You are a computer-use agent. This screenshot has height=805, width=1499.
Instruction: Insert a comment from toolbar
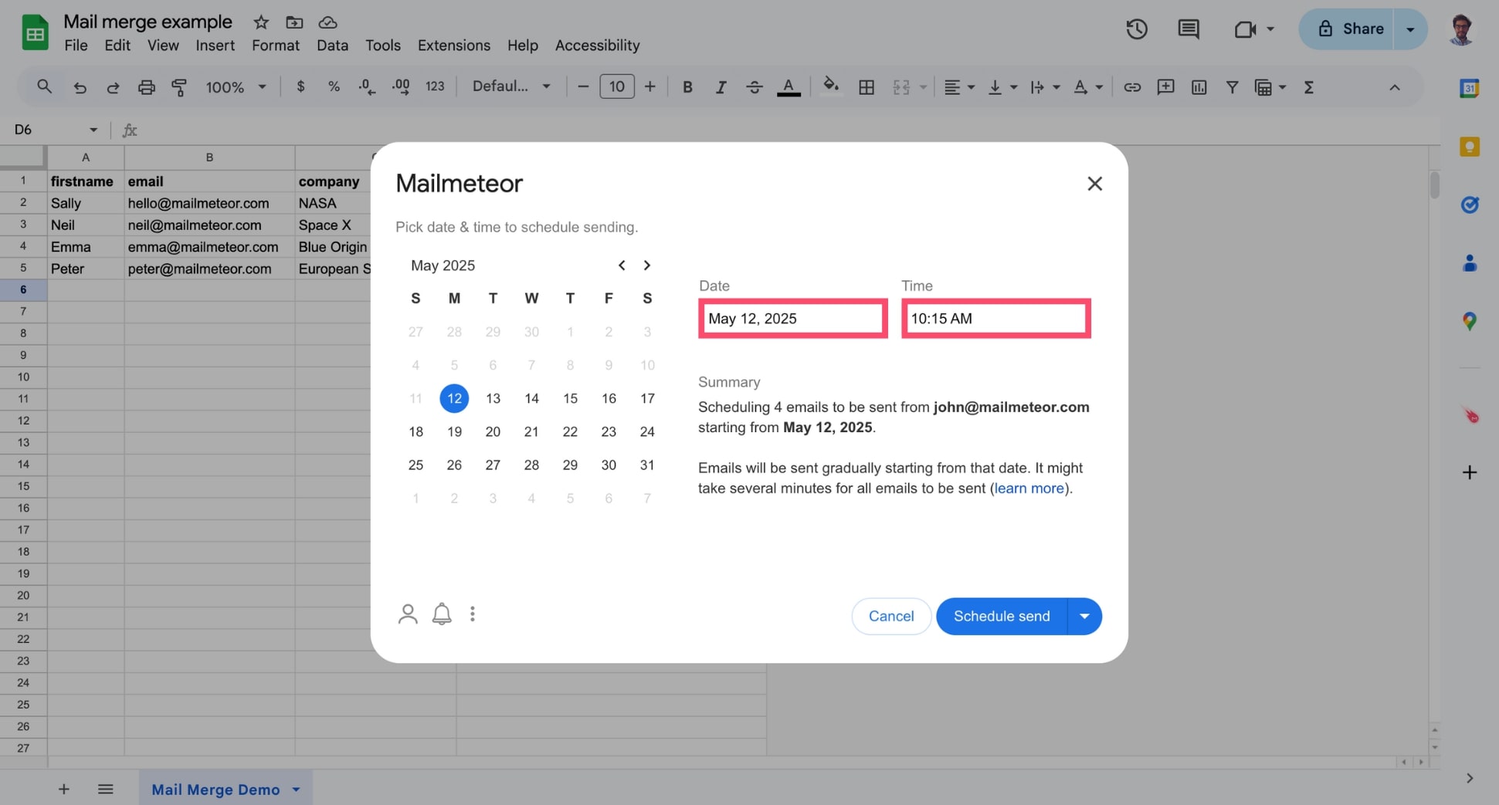[x=1165, y=87]
